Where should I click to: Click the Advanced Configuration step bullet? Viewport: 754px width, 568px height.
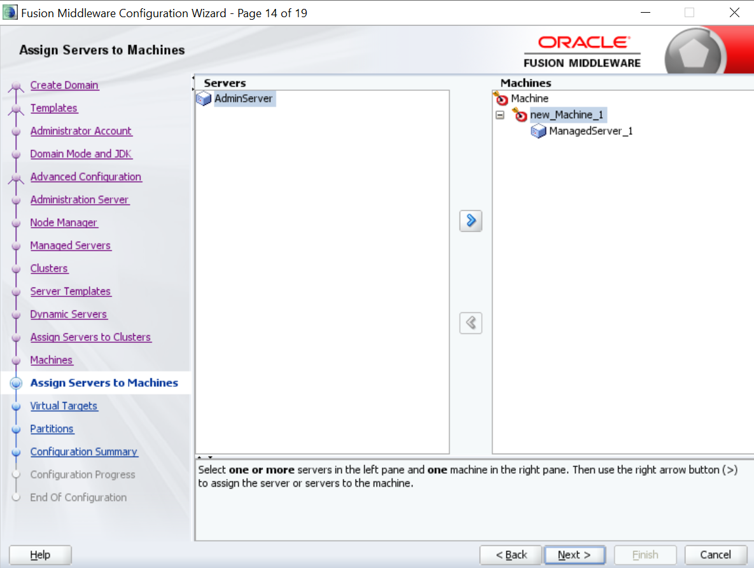point(16,178)
